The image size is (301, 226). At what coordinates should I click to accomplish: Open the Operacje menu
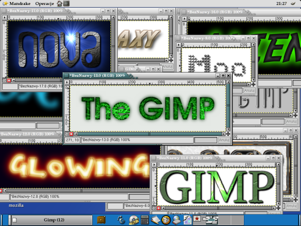point(45,4)
